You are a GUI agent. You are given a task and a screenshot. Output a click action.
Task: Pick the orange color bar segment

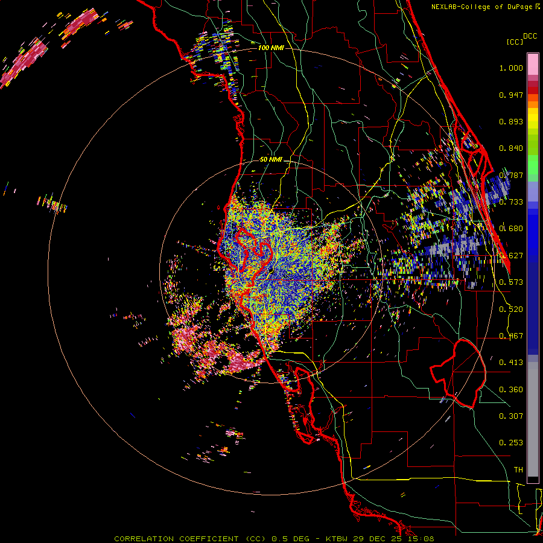coord(533,104)
